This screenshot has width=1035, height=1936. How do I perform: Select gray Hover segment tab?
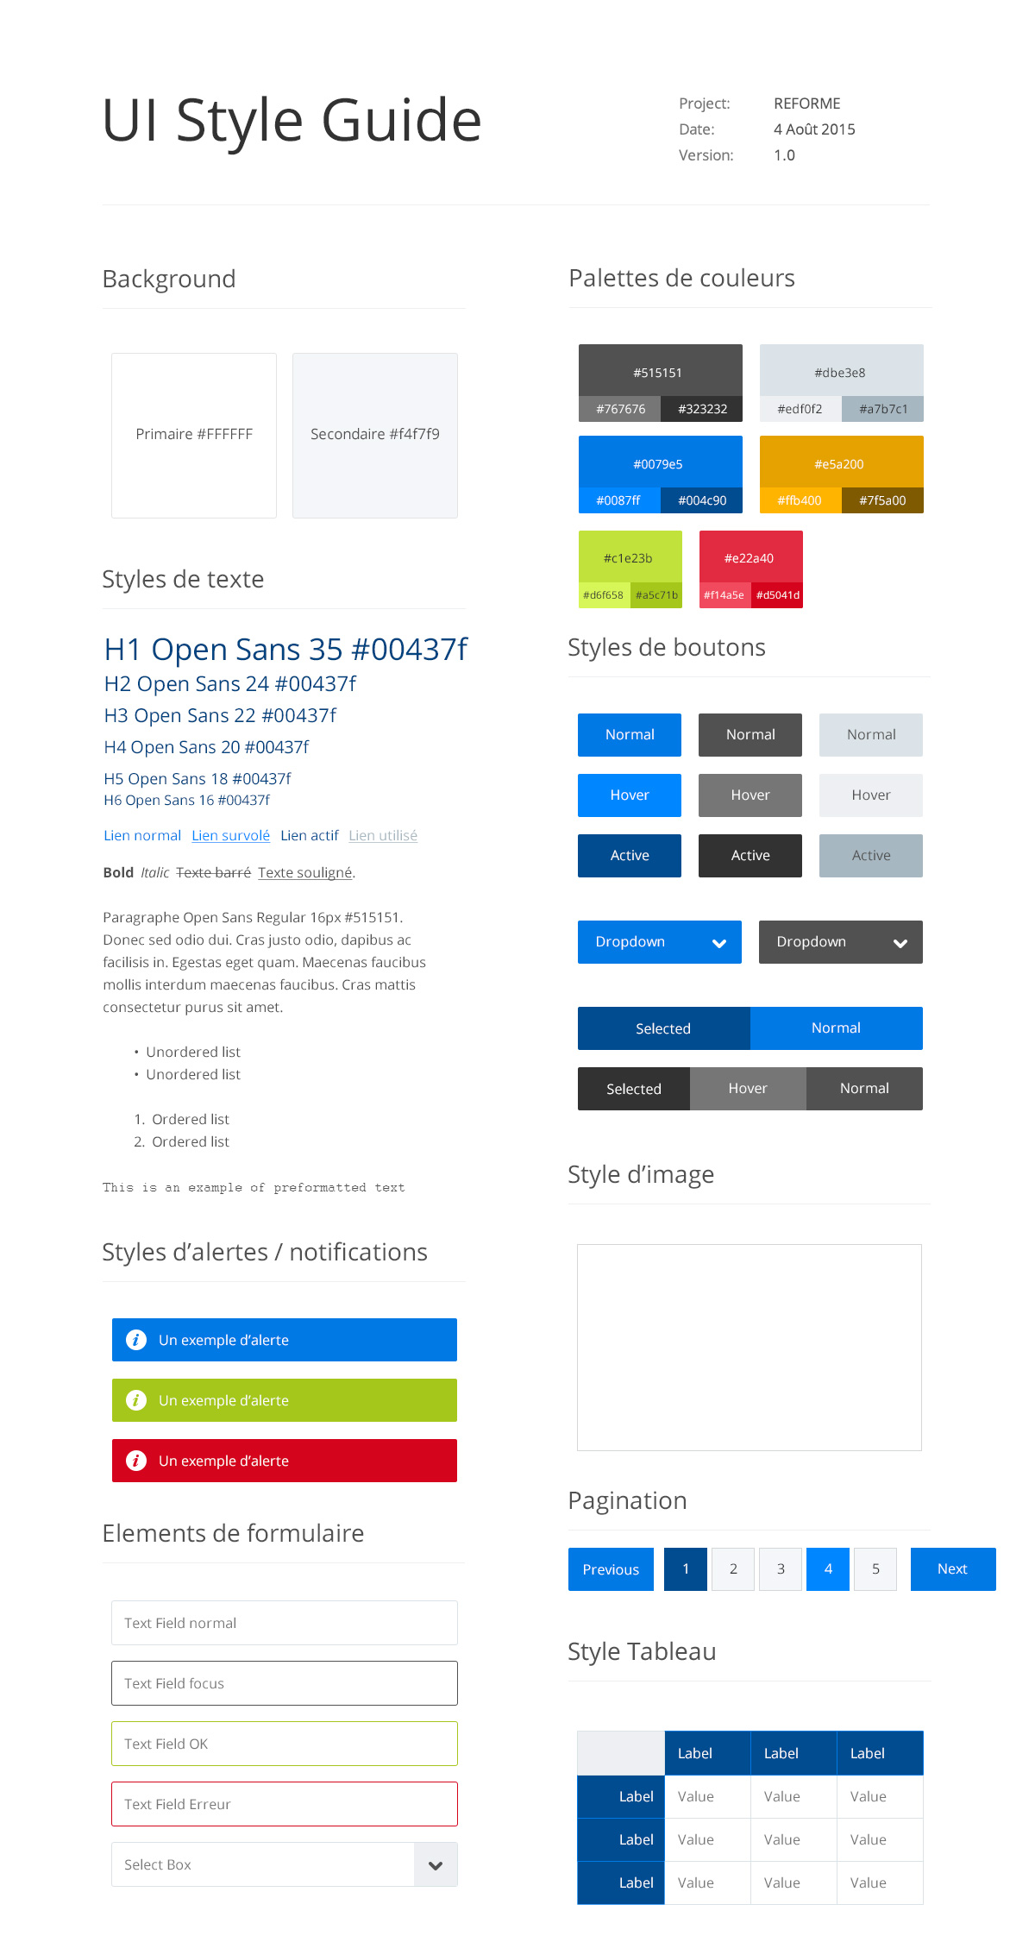pyautogui.click(x=748, y=1089)
